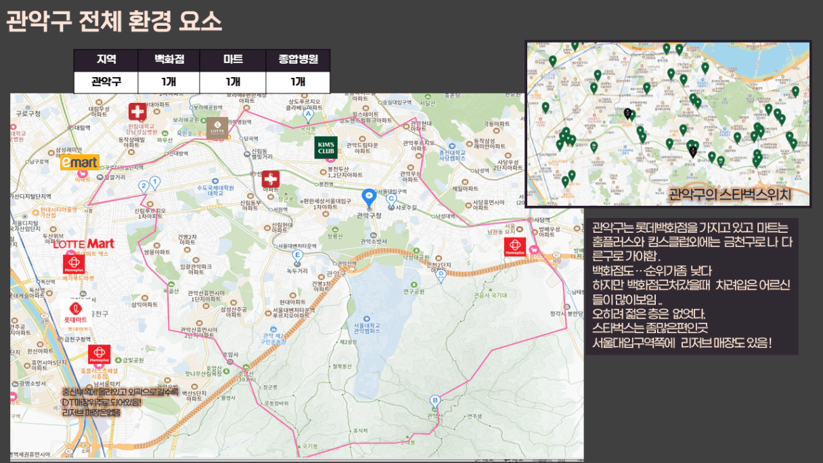Viewport: 823px width, 463px height.
Task: Select the Homeplus icon next to 금빛공원
Action: coord(99,355)
